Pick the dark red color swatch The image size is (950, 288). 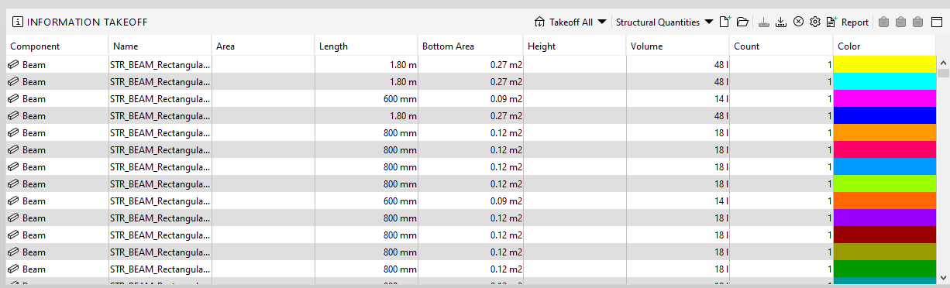pos(885,235)
